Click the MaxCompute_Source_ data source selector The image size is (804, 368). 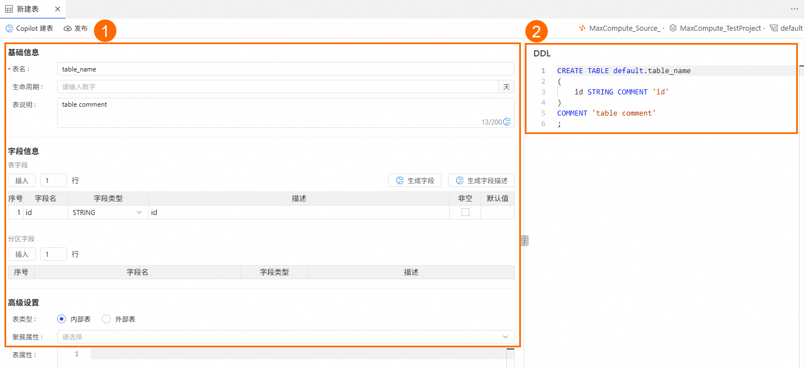[x=621, y=28]
